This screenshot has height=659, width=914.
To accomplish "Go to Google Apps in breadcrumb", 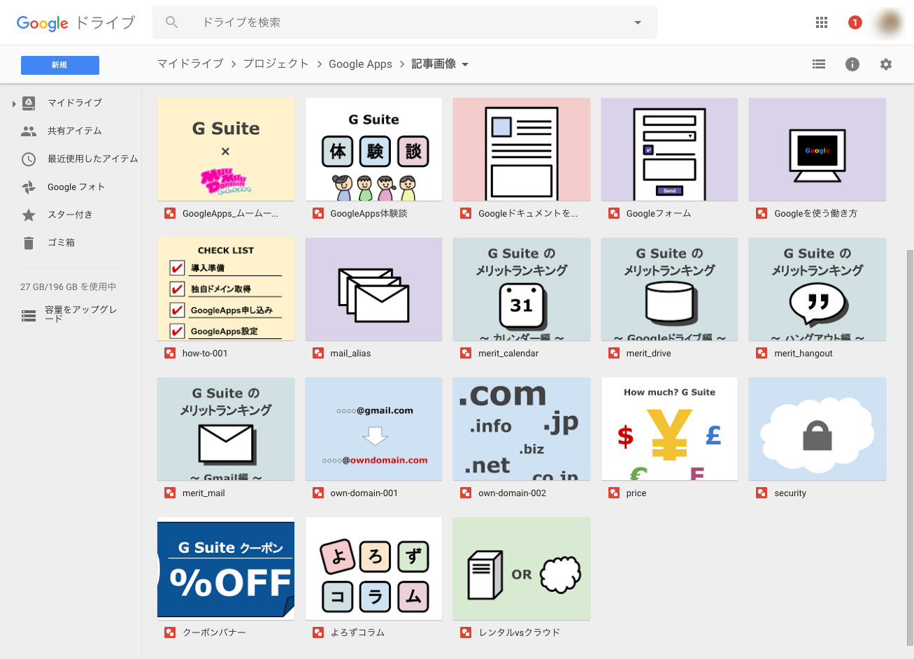I will coord(360,64).
